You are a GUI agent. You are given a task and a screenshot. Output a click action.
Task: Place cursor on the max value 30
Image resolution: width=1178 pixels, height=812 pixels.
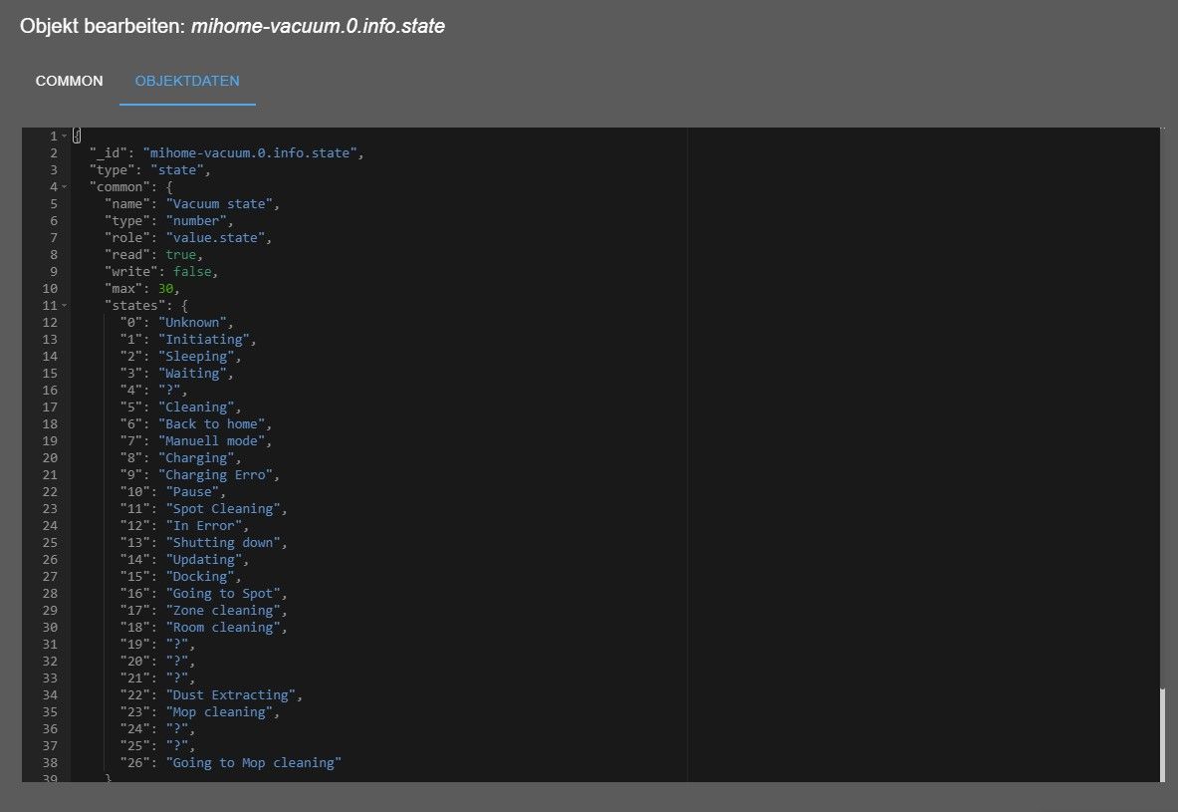click(168, 288)
